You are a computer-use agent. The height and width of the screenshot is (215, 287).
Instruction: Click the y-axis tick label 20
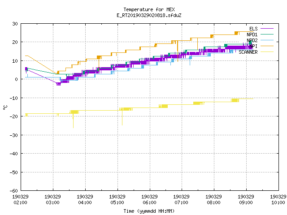coord(15,42)
